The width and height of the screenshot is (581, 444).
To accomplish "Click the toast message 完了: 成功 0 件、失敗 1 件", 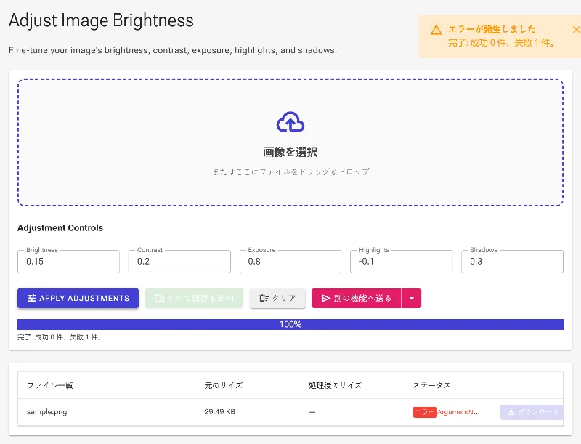I will (x=502, y=43).
